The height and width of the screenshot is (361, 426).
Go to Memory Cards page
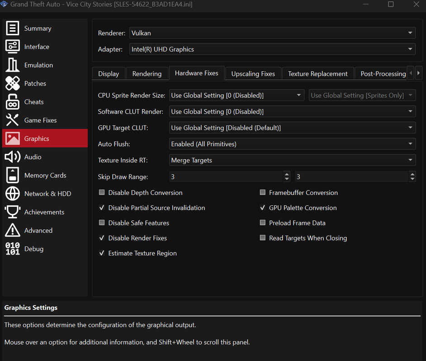[x=45, y=176]
